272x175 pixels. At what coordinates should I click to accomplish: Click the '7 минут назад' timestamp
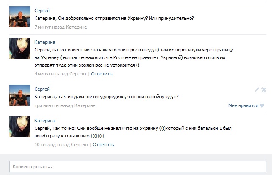click(x=49, y=27)
